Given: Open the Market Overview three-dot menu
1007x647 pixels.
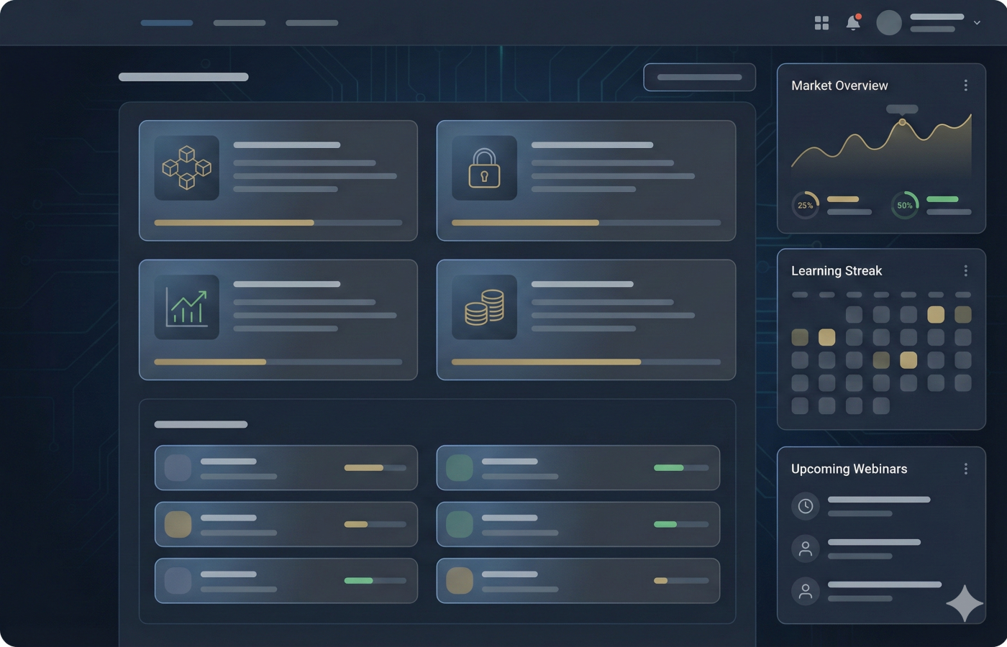Looking at the screenshot, I should coord(966,86).
